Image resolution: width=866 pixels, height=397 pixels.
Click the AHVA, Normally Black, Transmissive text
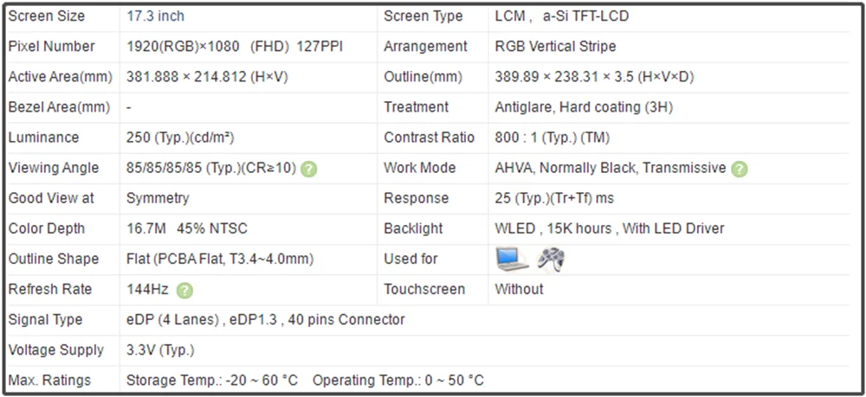[611, 168]
